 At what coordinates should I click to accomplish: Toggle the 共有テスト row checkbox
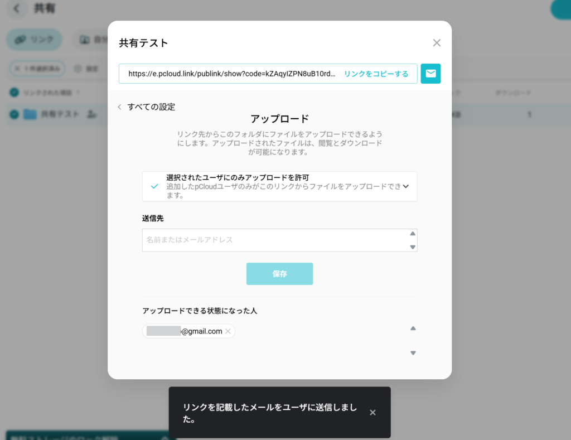14,114
